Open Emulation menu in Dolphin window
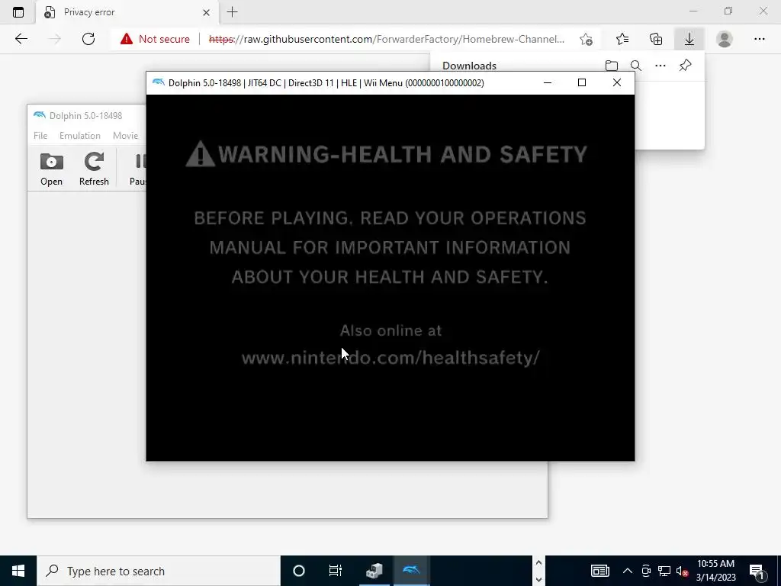This screenshot has width=781, height=586. (x=79, y=136)
